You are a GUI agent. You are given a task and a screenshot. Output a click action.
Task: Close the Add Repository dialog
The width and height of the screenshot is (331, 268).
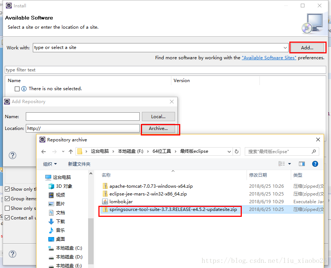(x=172, y=102)
